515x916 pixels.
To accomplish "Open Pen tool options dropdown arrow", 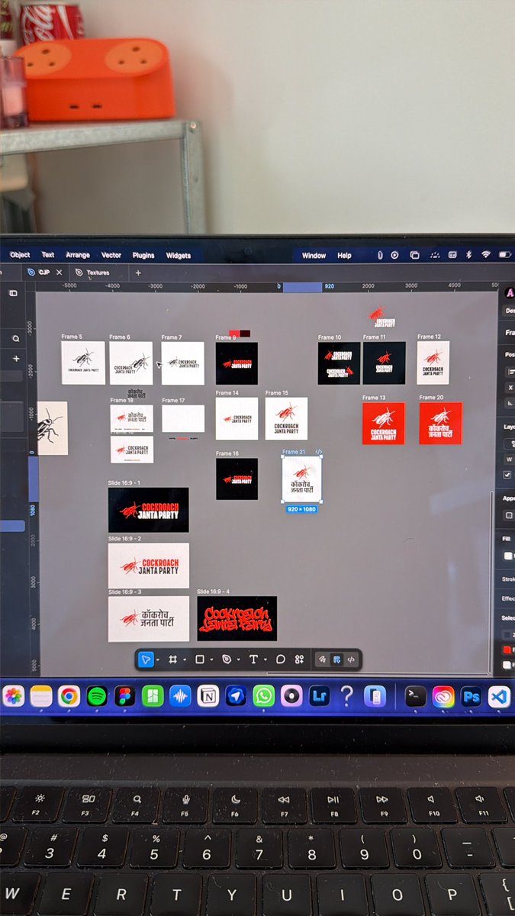I will click(238, 660).
